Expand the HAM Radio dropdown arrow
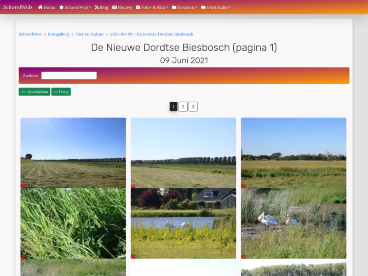This screenshot has width=368, height=276. tap(230, 7)
